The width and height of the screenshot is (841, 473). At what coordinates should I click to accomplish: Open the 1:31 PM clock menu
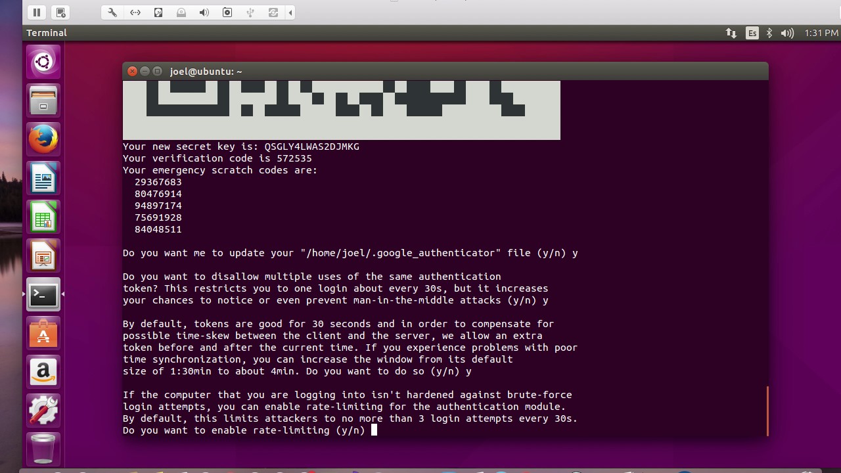pyautogui.click(x=821, y=33)
